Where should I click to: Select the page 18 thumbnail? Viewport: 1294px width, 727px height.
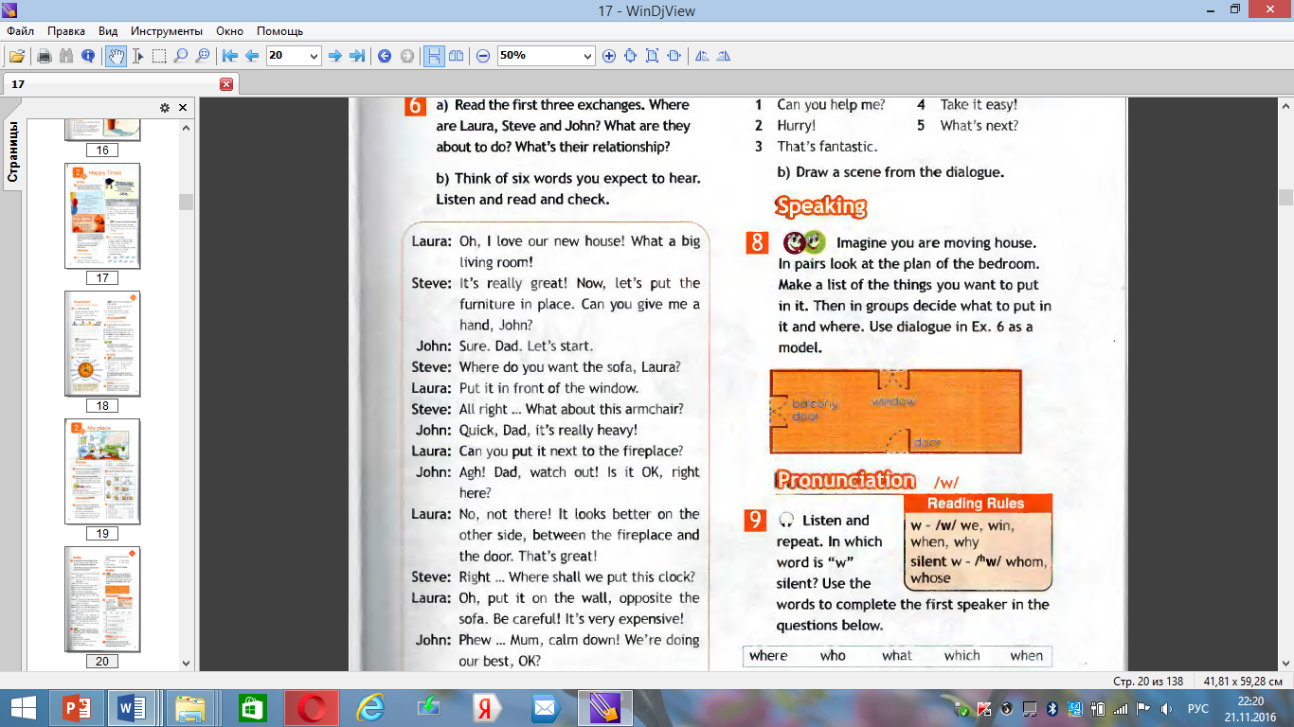[x=102, y=344]
